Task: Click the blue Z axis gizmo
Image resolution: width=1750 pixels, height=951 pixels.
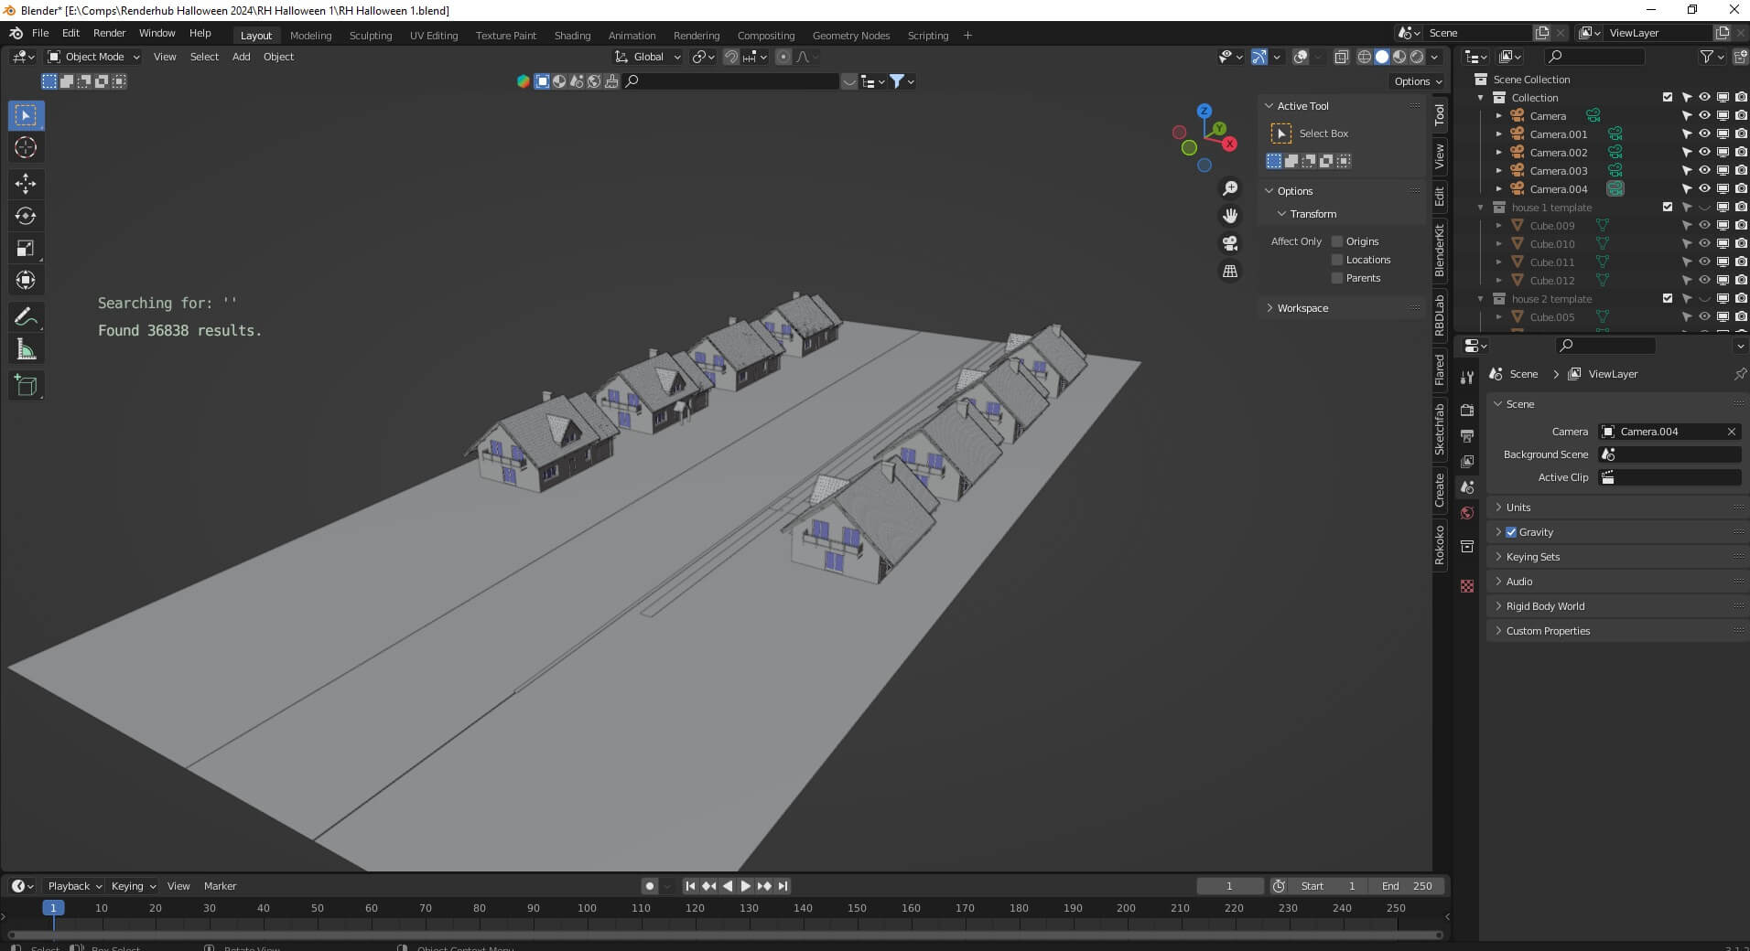Action: click(1204, 111)
